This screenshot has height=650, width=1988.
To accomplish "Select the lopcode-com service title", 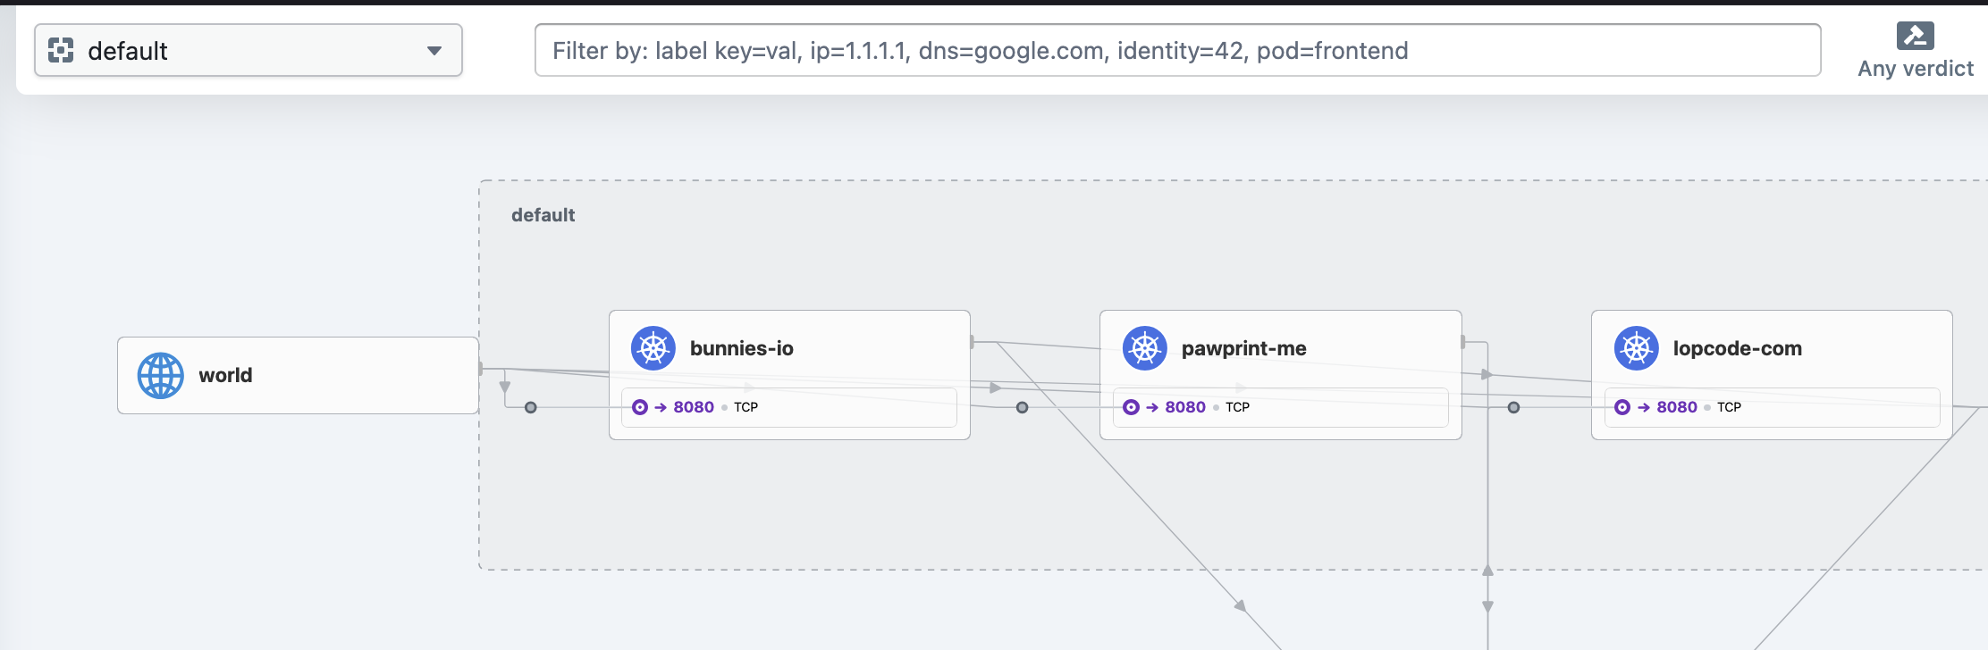I will click(1737, 348).
